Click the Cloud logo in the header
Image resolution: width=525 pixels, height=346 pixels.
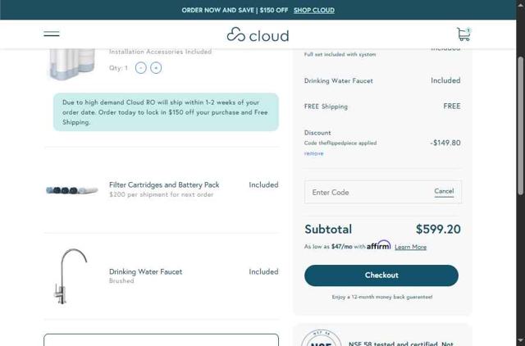coord(258,34)
